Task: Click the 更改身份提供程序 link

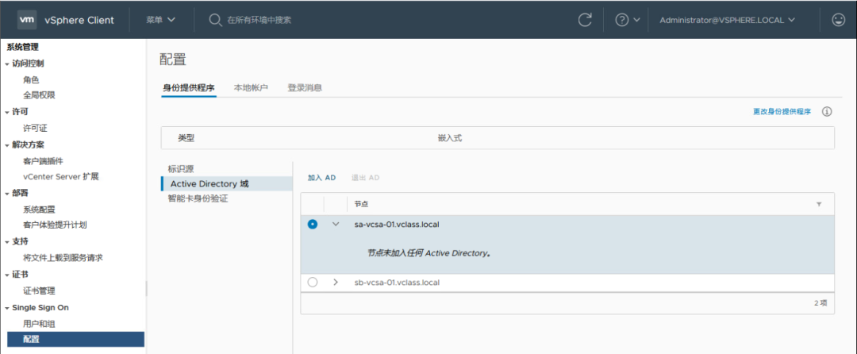Action: point(782,112)
